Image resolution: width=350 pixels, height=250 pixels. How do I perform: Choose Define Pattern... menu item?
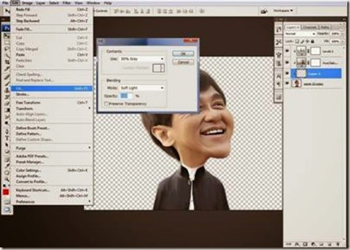click(52, 134)
